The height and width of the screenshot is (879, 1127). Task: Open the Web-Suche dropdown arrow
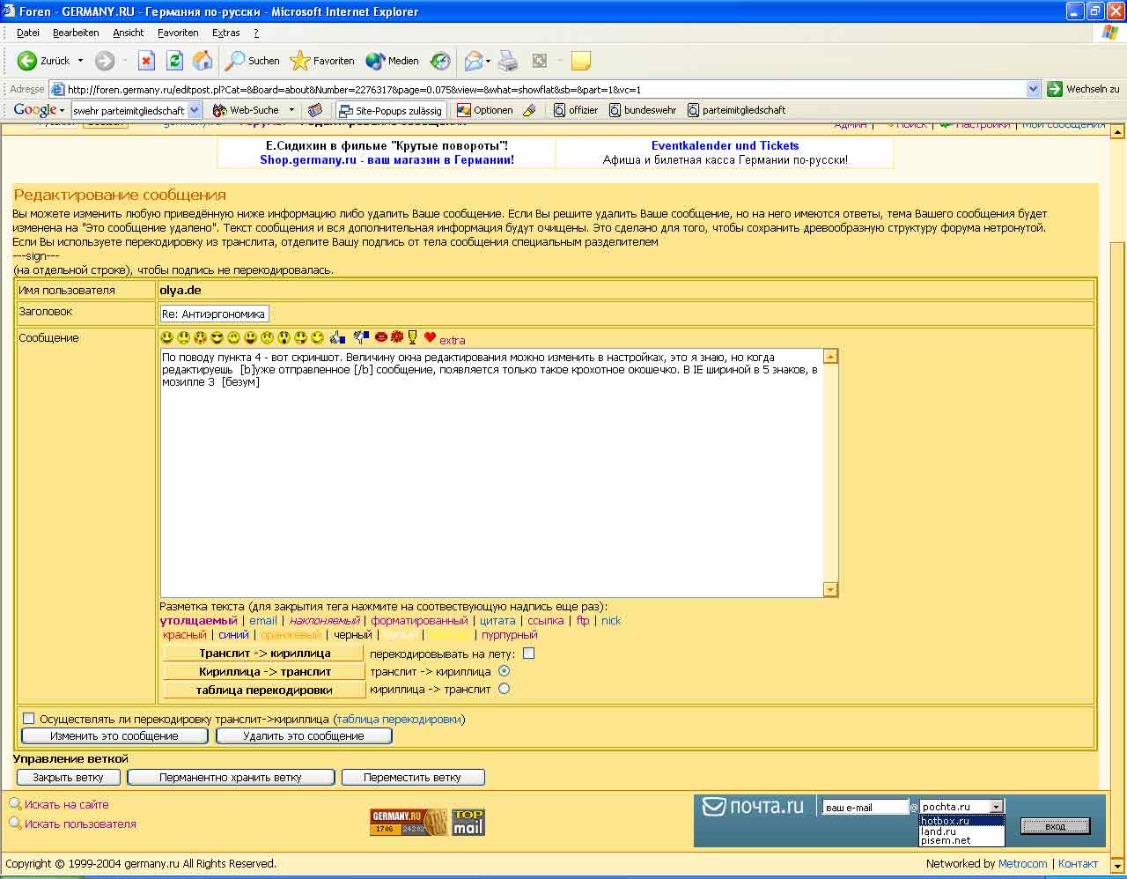click(x=291, y=110)
